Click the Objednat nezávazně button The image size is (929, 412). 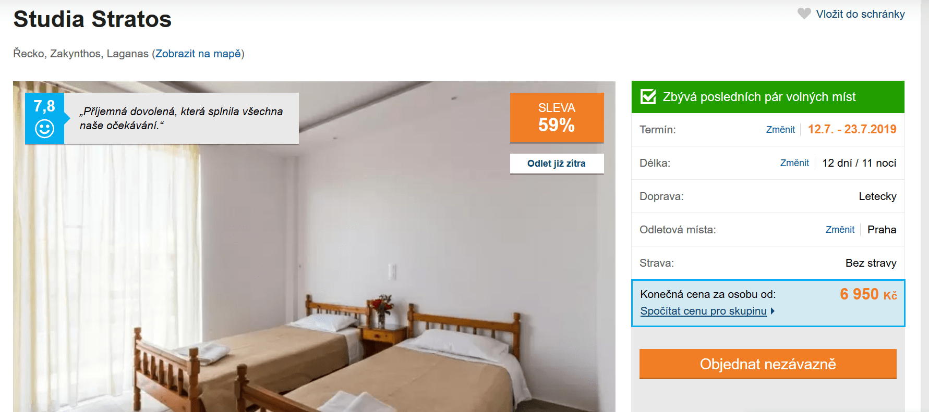tap(768, 364)
